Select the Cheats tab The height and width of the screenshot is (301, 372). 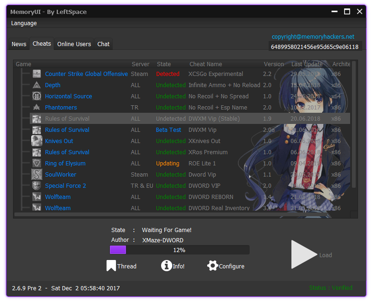(42, 44)
